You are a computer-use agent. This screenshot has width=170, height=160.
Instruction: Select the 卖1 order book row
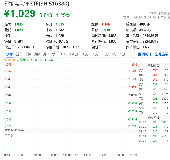[x=153, y=89]
